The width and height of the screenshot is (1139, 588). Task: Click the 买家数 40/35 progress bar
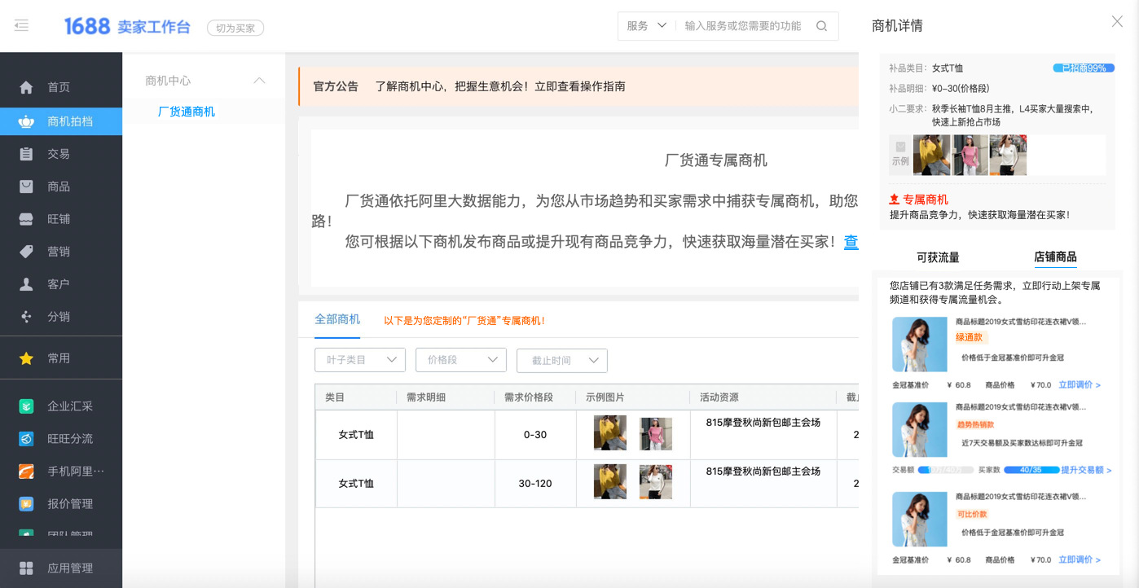pos(1031,470)
